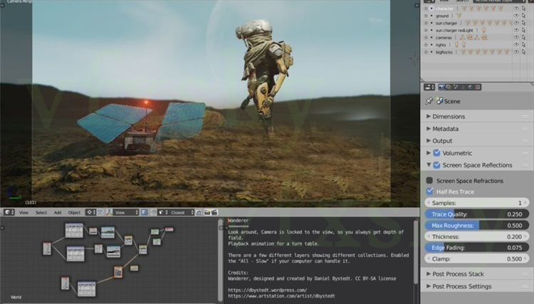
Task: Hide the sun charger redLight eye icon
Action: 516,31
